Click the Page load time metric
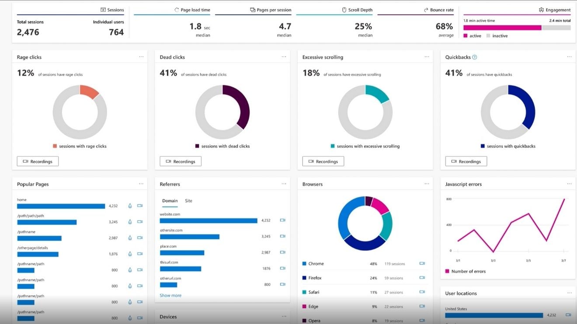The image size is (577, 324). click(172, 22)
